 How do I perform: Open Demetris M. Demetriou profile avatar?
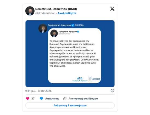click(x=30, y=11)
